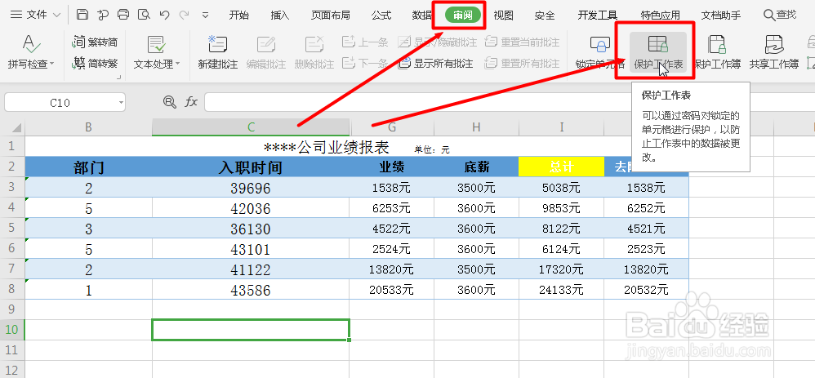Switch to the 公式 tab
The width and height of the screenshot is (815, 378).
click(381, 16)
